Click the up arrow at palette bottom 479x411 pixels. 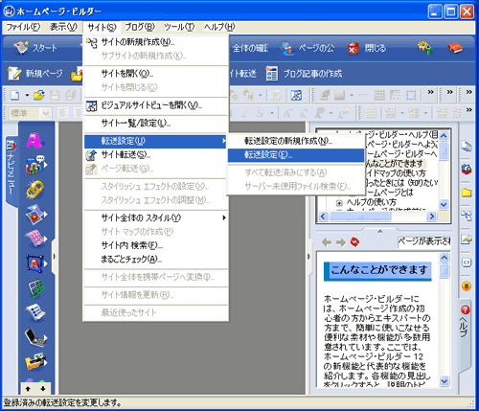point(28,389)
